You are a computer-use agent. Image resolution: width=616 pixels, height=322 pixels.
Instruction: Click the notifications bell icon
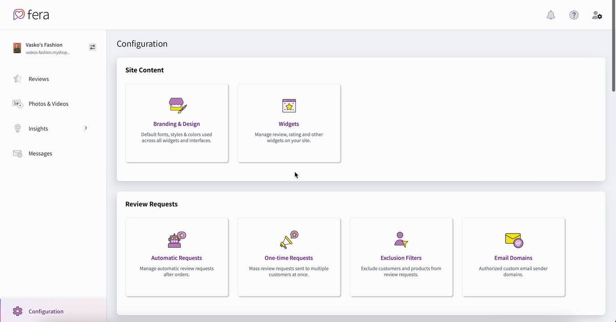pyautogui.click(x=551, y=15)
